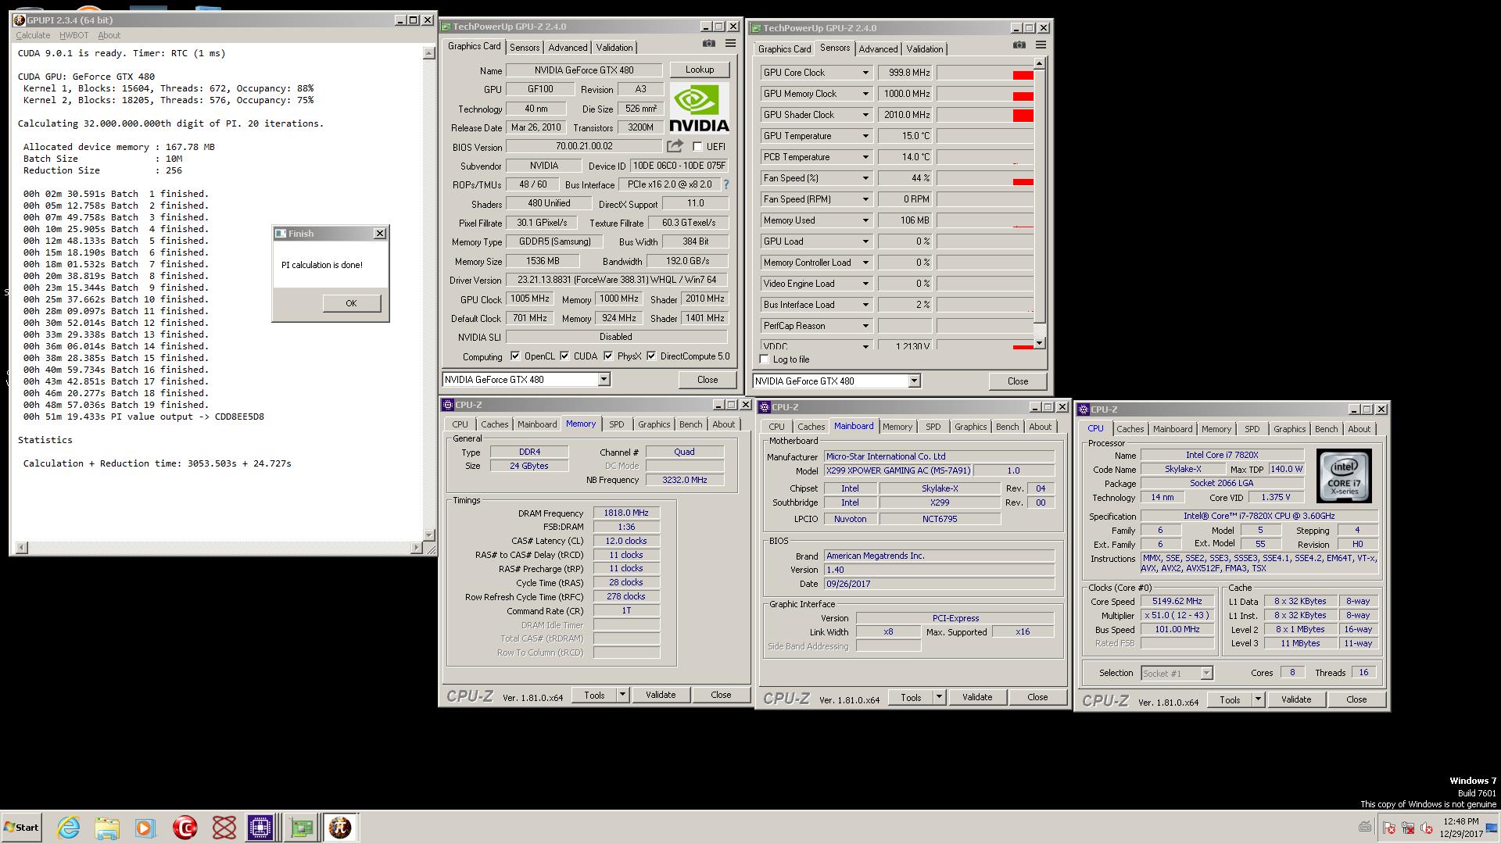Open Internet Explorer from the taskbar
Viewport: 1501px width, 844px height.
click(69, 828)
